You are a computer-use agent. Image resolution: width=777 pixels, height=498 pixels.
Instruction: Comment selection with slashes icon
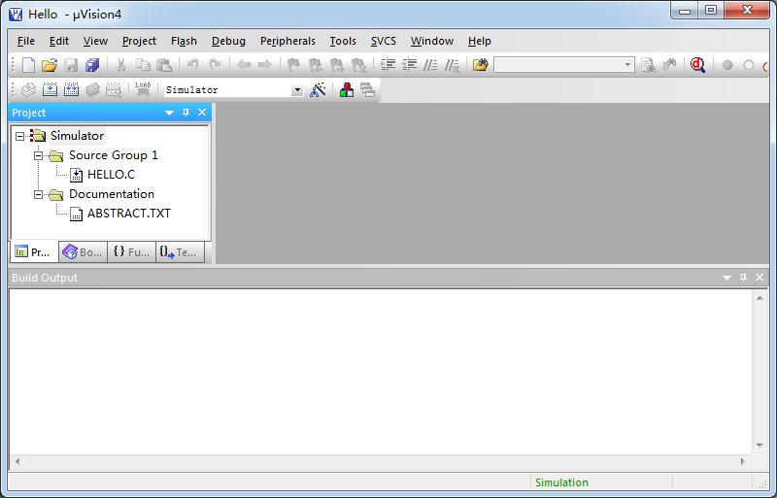(x=430, y=65)
